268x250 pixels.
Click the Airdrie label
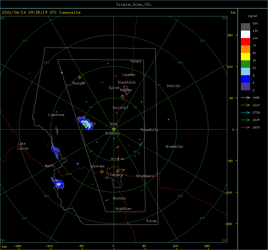coord(117,159)
